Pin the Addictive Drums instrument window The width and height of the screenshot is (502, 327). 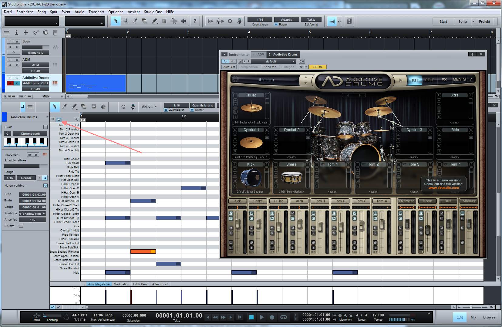472,54
